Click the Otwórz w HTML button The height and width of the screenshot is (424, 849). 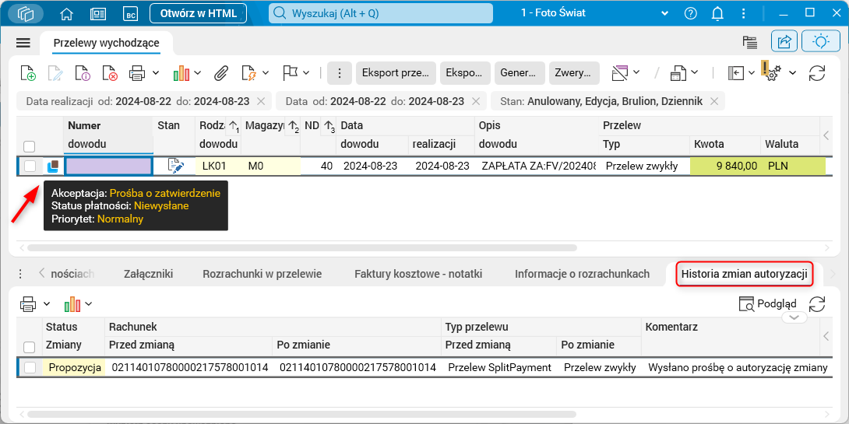pyautogui.click(x=198, y=13)
